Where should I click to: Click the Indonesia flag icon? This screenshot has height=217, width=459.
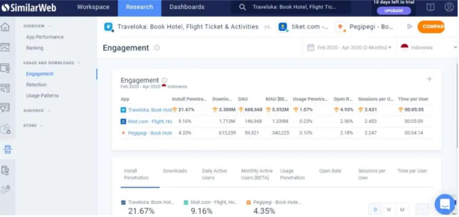click(405, 47)
